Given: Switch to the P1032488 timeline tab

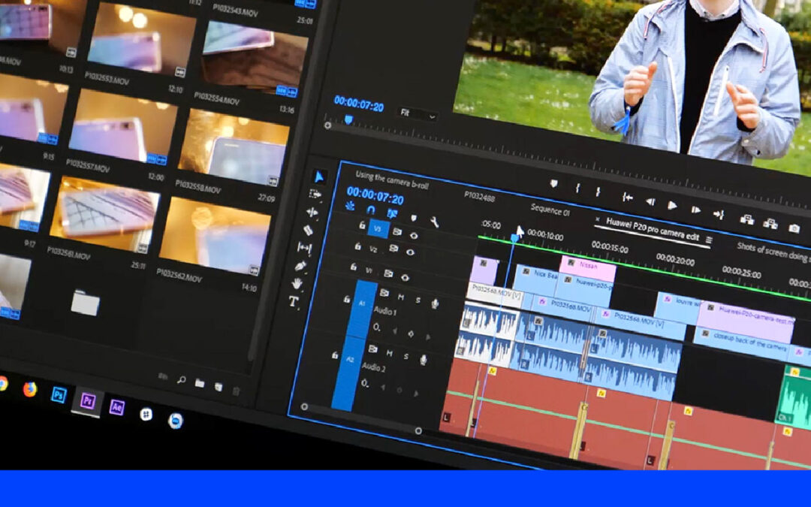Looking at the screenshot, I should coord(480,196).
